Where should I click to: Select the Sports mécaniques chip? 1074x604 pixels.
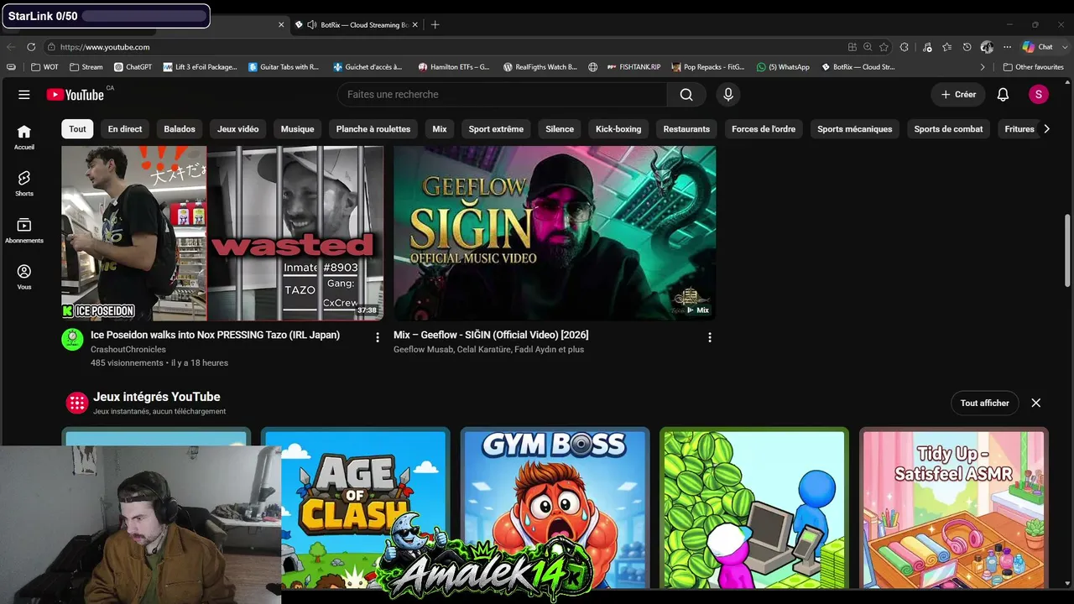click(x=855, y=129)
